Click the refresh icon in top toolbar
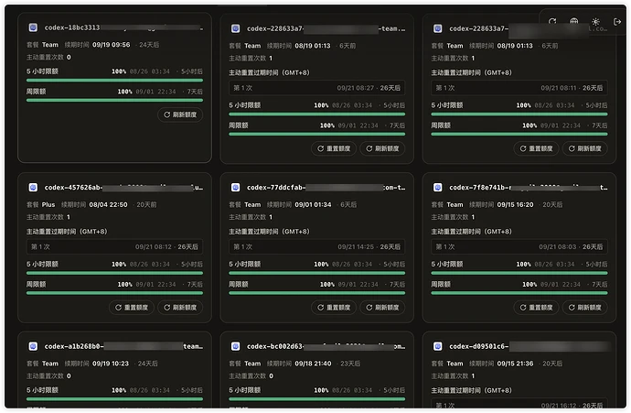Viewport: 631px width, 413px height. tap(552, 21)
